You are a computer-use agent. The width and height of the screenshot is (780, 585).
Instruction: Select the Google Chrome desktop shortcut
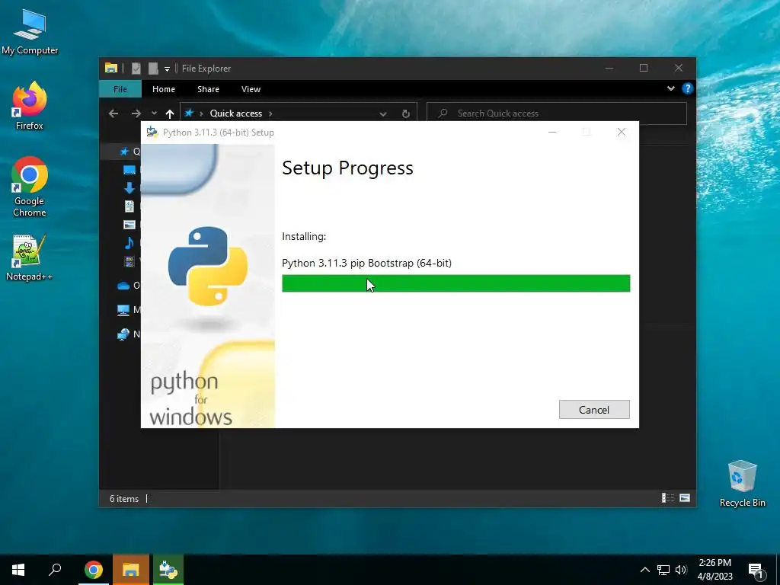click(30, 187)
